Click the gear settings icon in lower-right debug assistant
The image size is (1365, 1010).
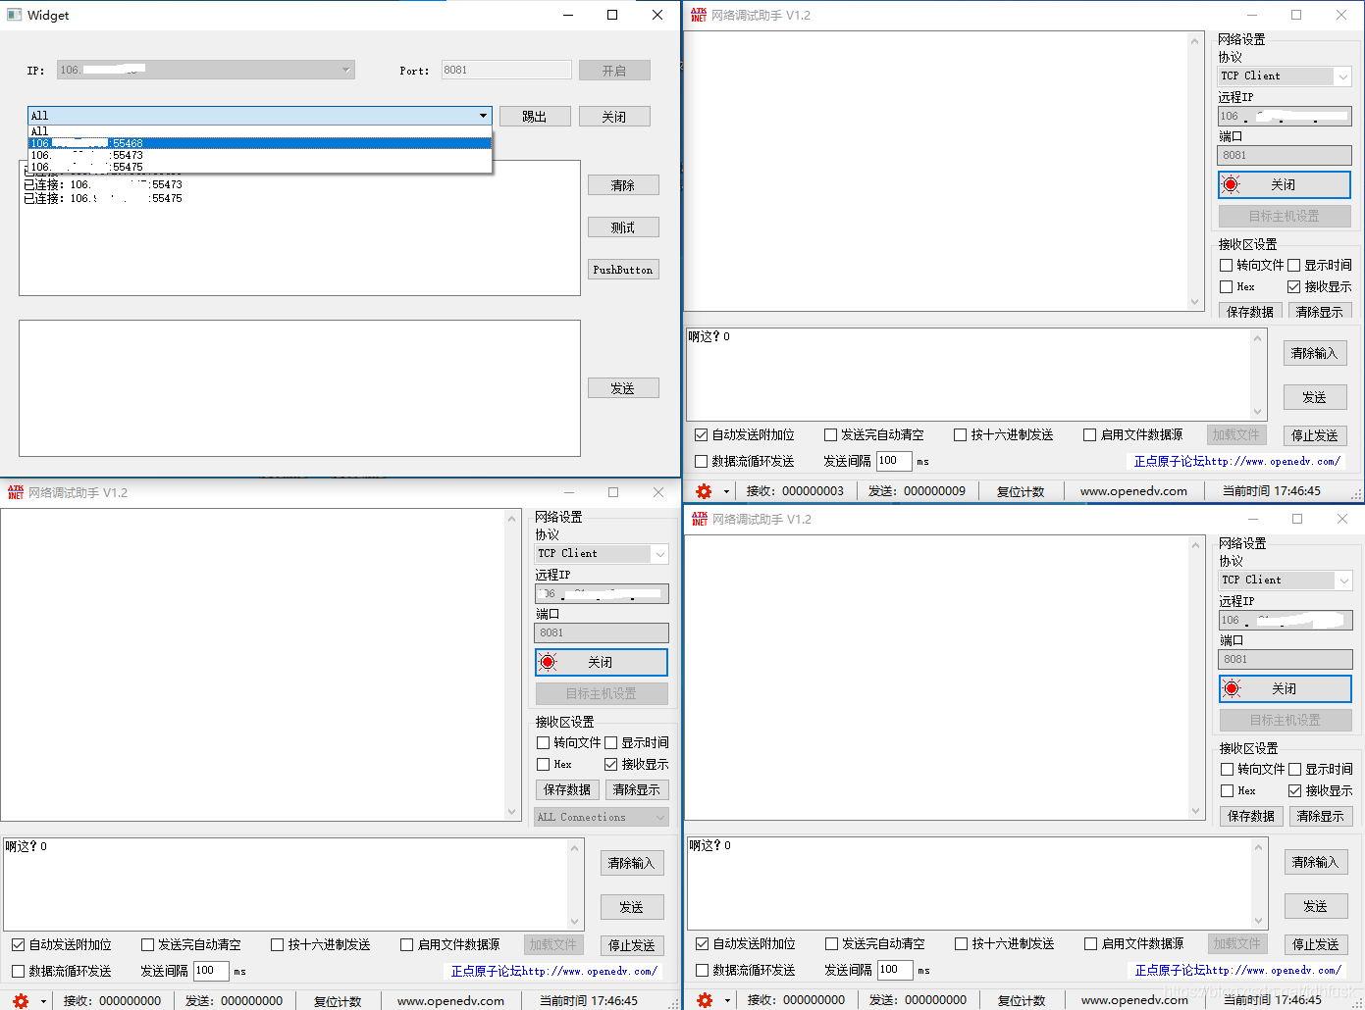click(705, 1000)
